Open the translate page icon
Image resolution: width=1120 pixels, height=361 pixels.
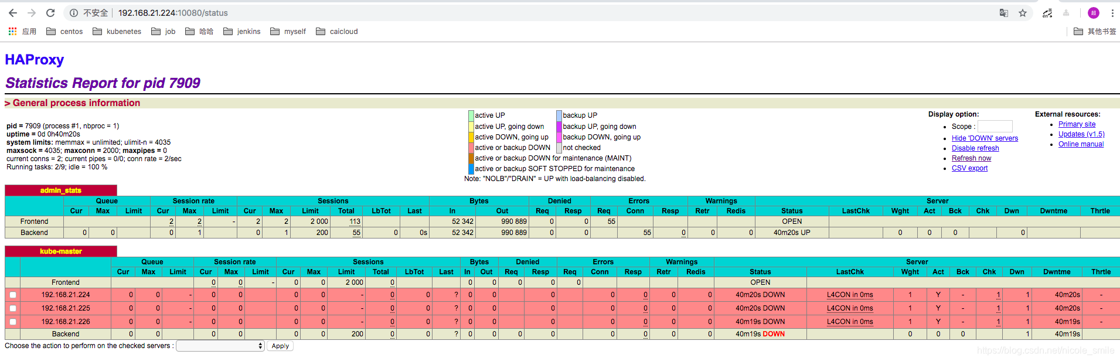pos(1004,13)
